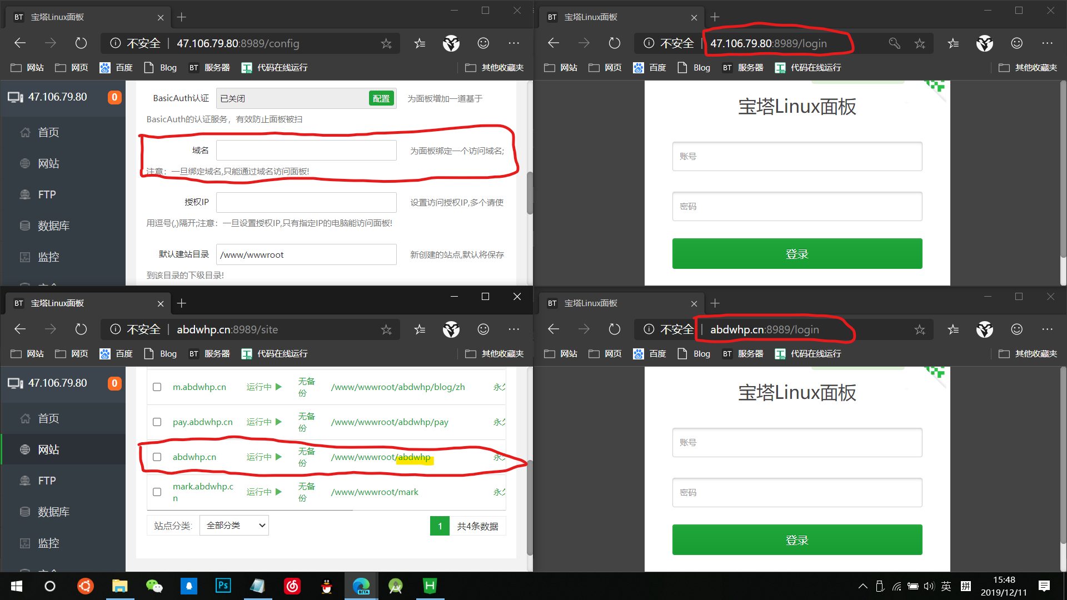
Task: Open File Explorer from taskbar
Action: coord(119,586)
